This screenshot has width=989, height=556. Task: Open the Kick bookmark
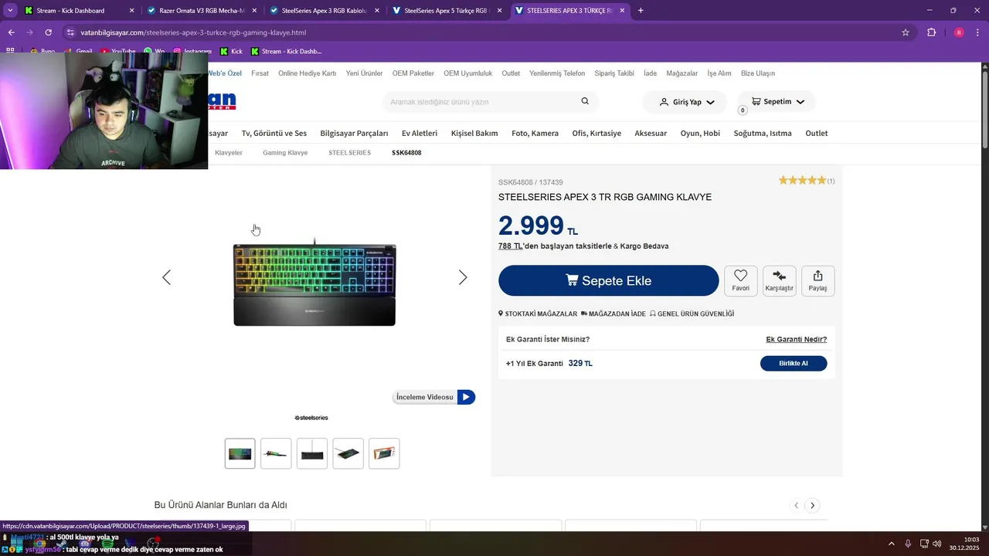231,51
